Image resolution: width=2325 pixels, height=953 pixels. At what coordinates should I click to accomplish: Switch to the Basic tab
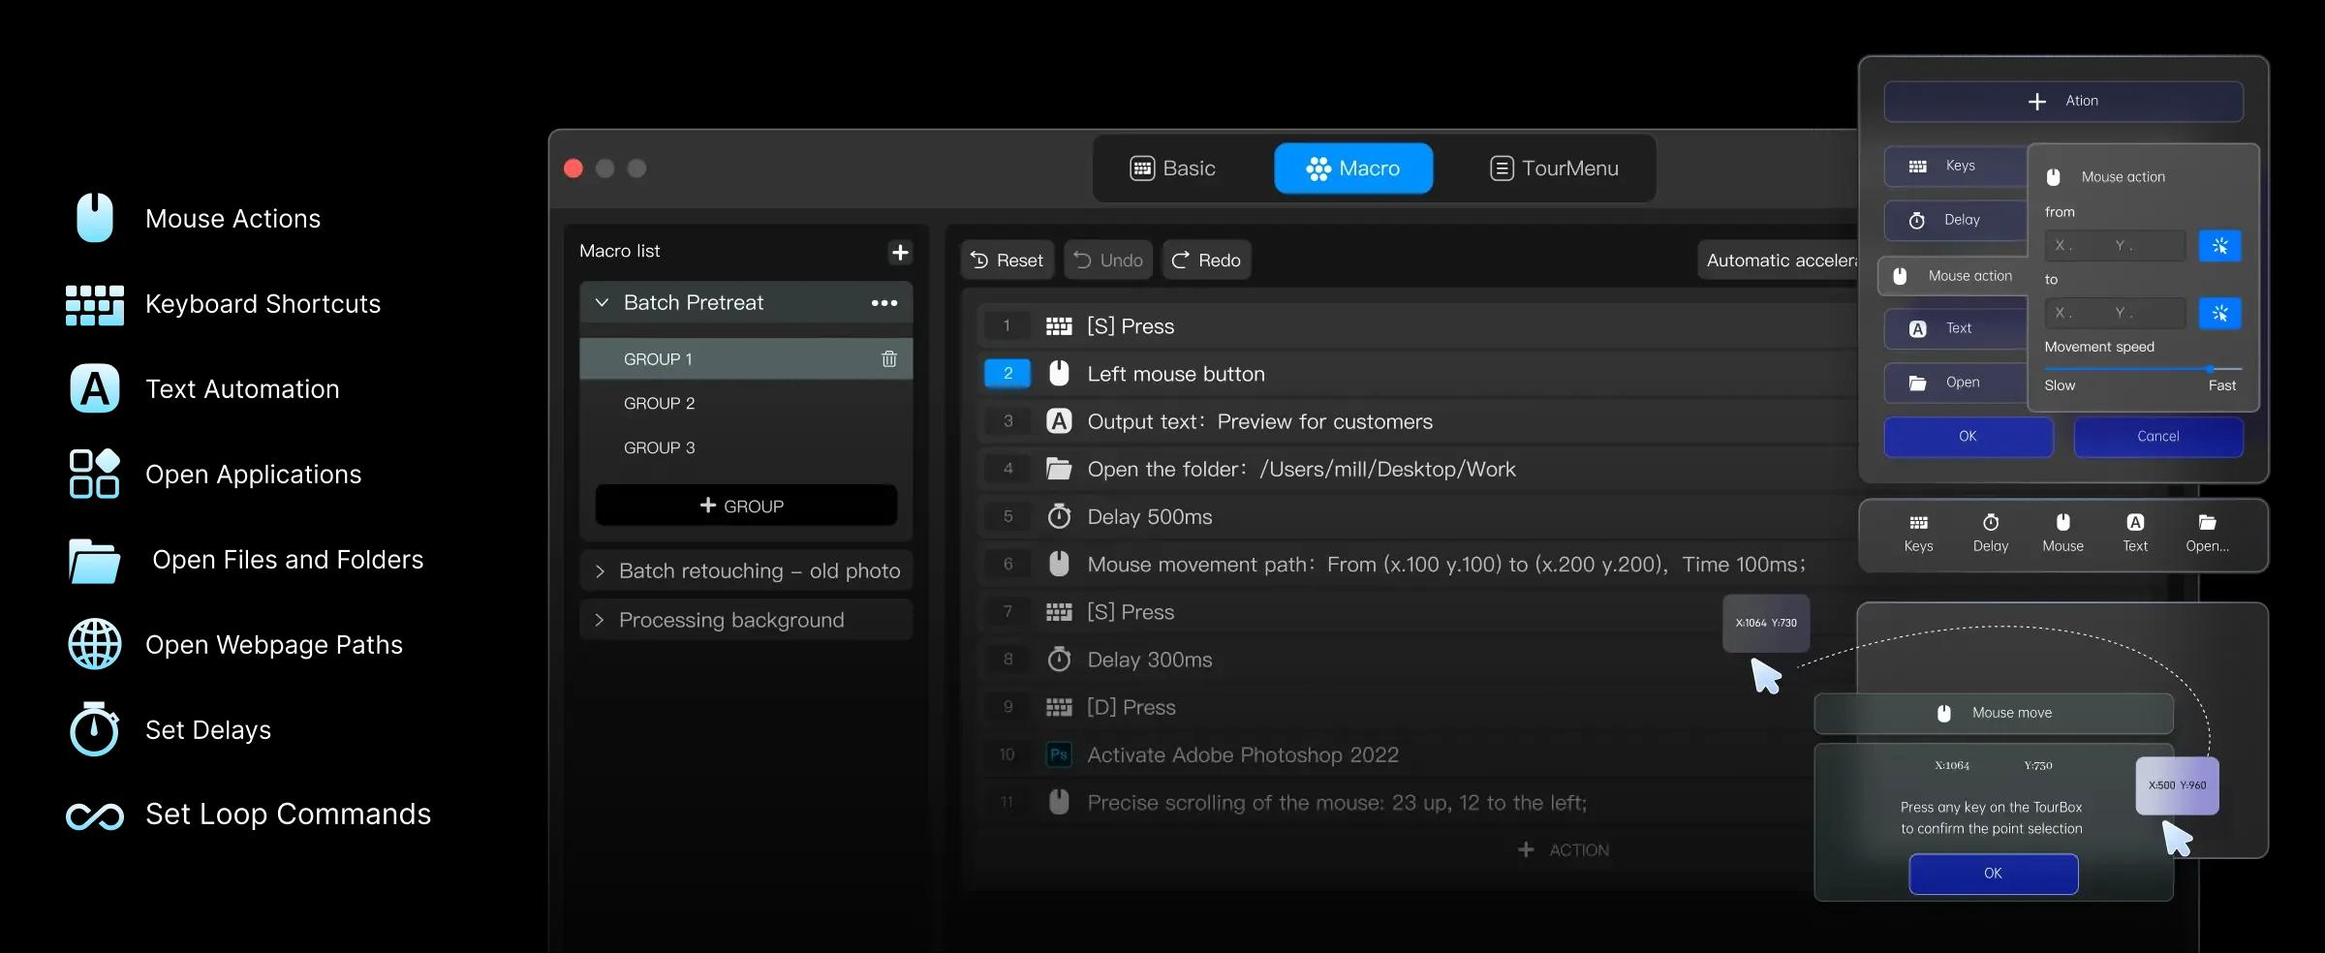(x=1172, y=169)
